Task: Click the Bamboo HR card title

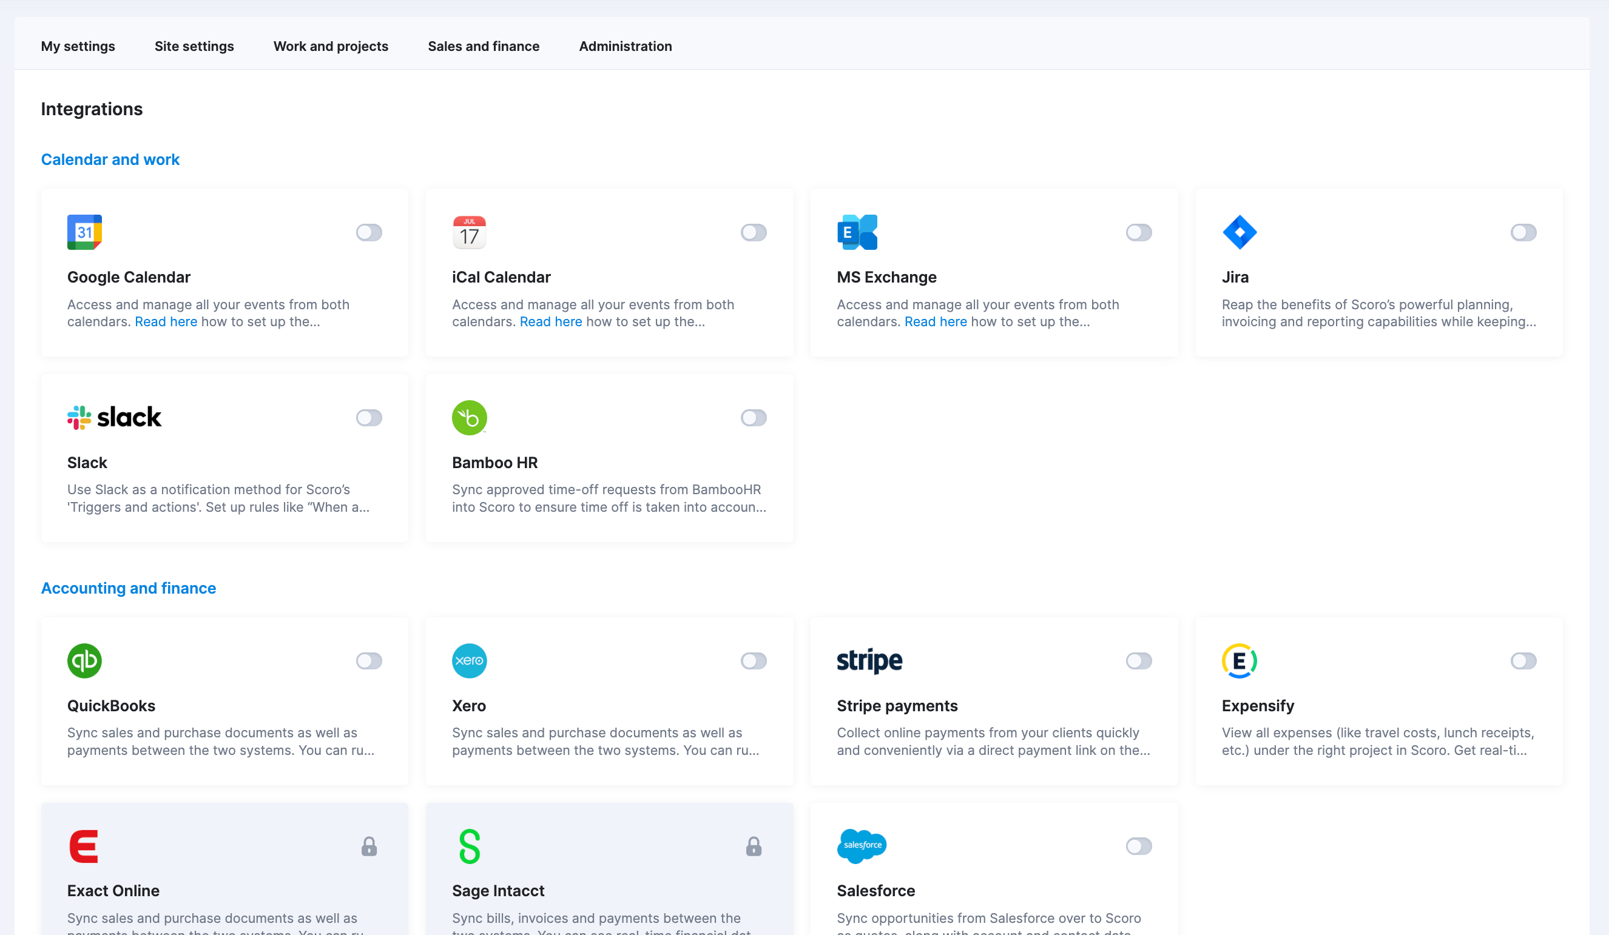Action: (x=495, y=463)
